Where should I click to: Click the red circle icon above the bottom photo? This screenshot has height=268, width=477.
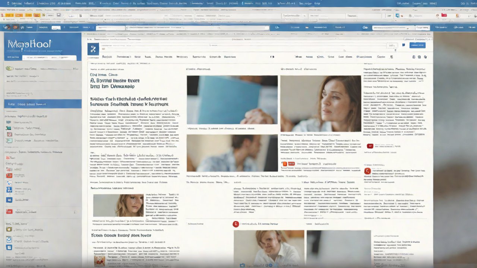tap(235, 224)
